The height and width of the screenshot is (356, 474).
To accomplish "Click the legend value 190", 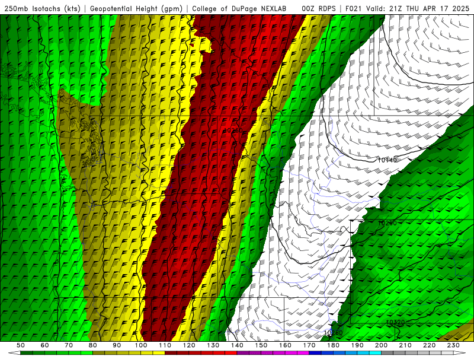I will click(357, 345).
